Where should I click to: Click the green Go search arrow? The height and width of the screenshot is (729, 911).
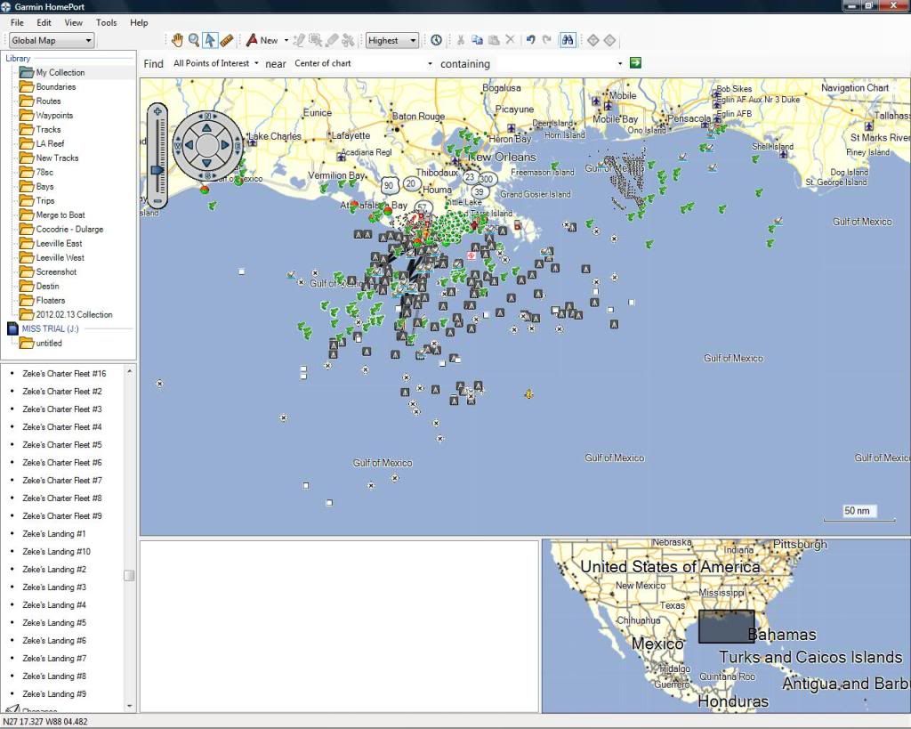[x=635, y=63]
